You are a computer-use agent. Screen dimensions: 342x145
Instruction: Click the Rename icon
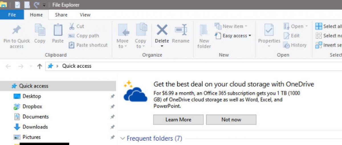tap(181, 30)
